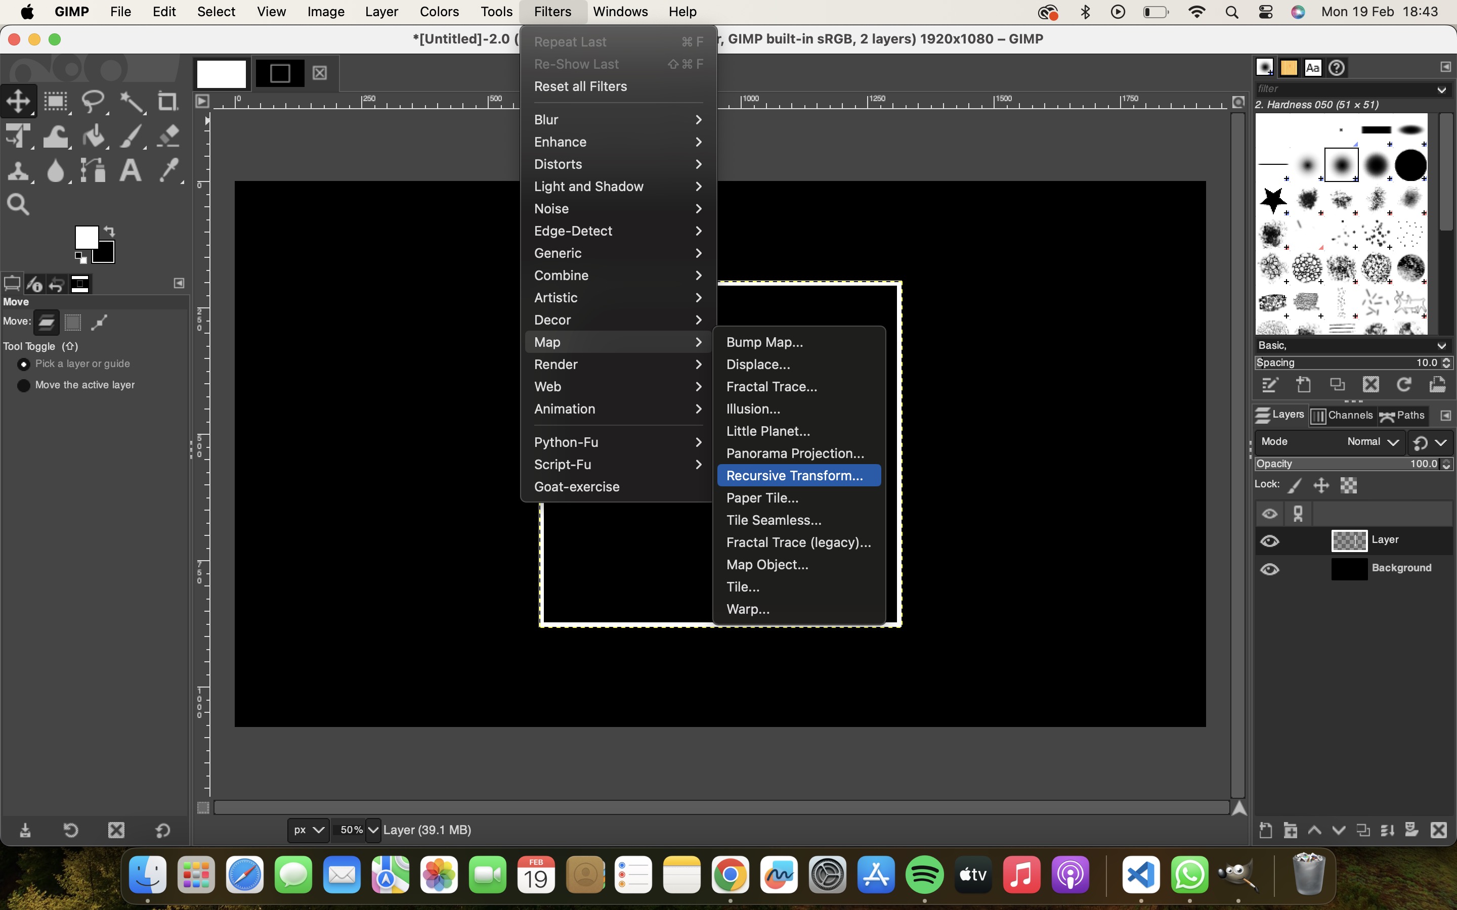
Task: Click the new layer icon in Layers panel
Action: click(1266, 831)
